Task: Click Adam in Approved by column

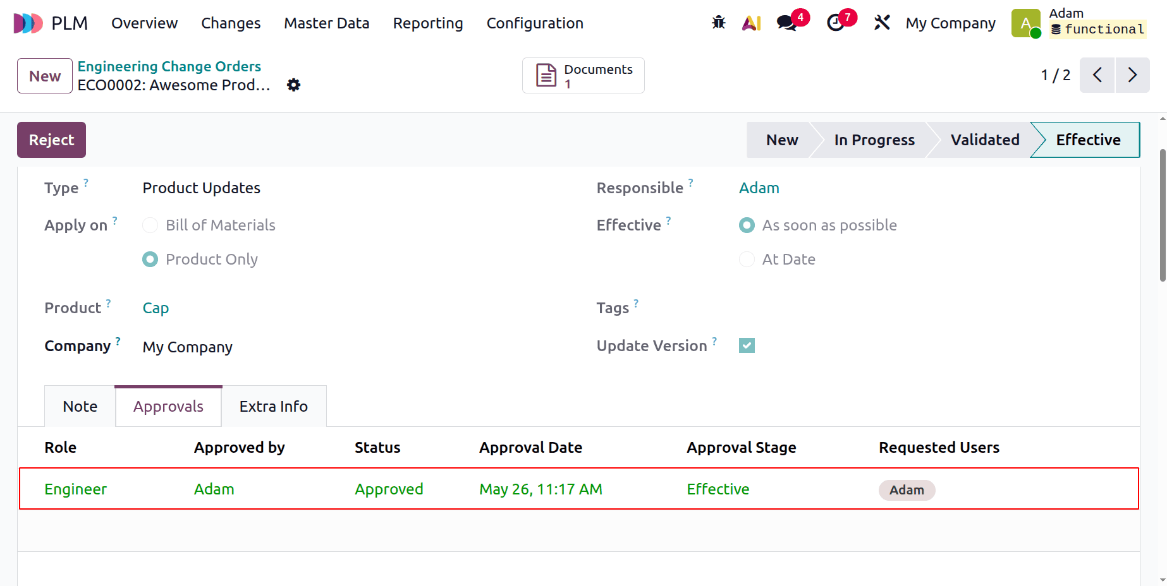Action: [214, 489]
